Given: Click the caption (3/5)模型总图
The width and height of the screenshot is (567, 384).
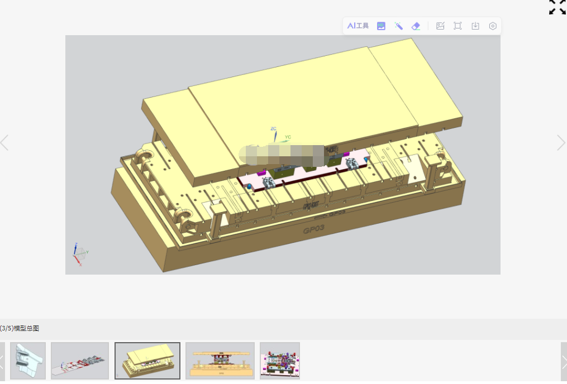Looking at the screenshot, I should pyautogui.click(x=20, y=328).
